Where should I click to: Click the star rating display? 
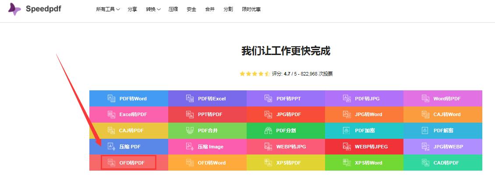tap(255, 74)
